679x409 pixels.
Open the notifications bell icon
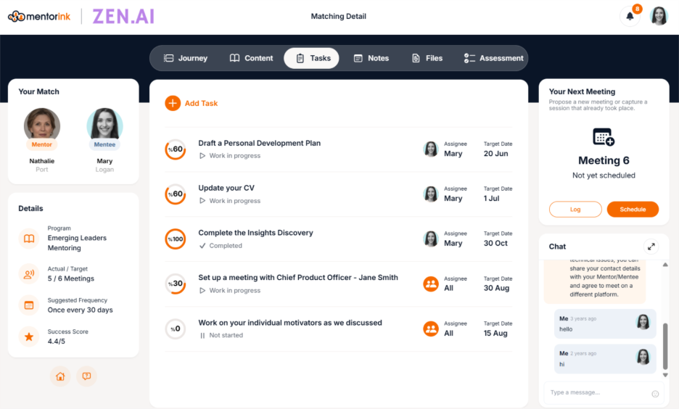630,17
